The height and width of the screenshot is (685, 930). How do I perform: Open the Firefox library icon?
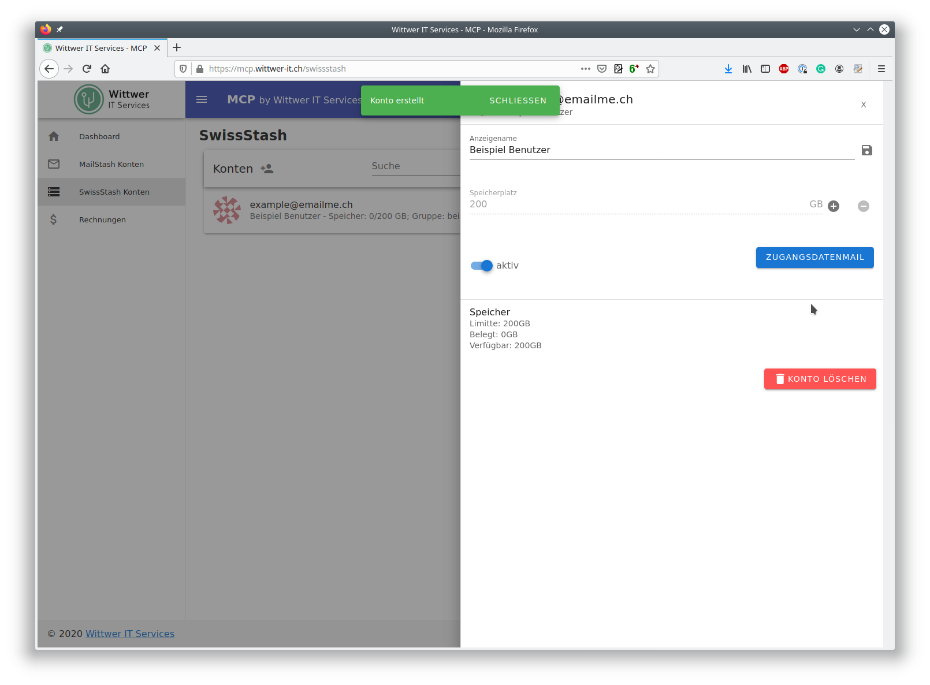(747, 69)
